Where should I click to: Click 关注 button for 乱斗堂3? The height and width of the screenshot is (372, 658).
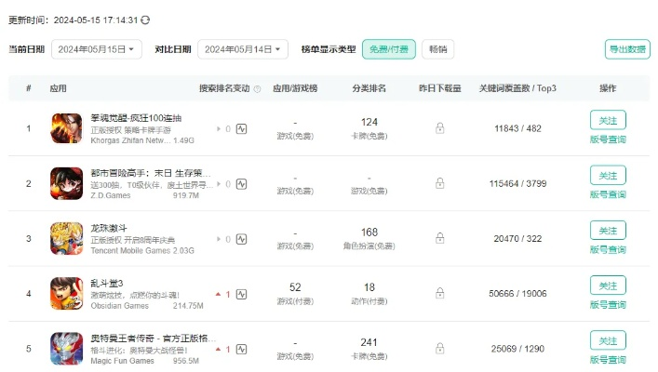tap(608, 286)
